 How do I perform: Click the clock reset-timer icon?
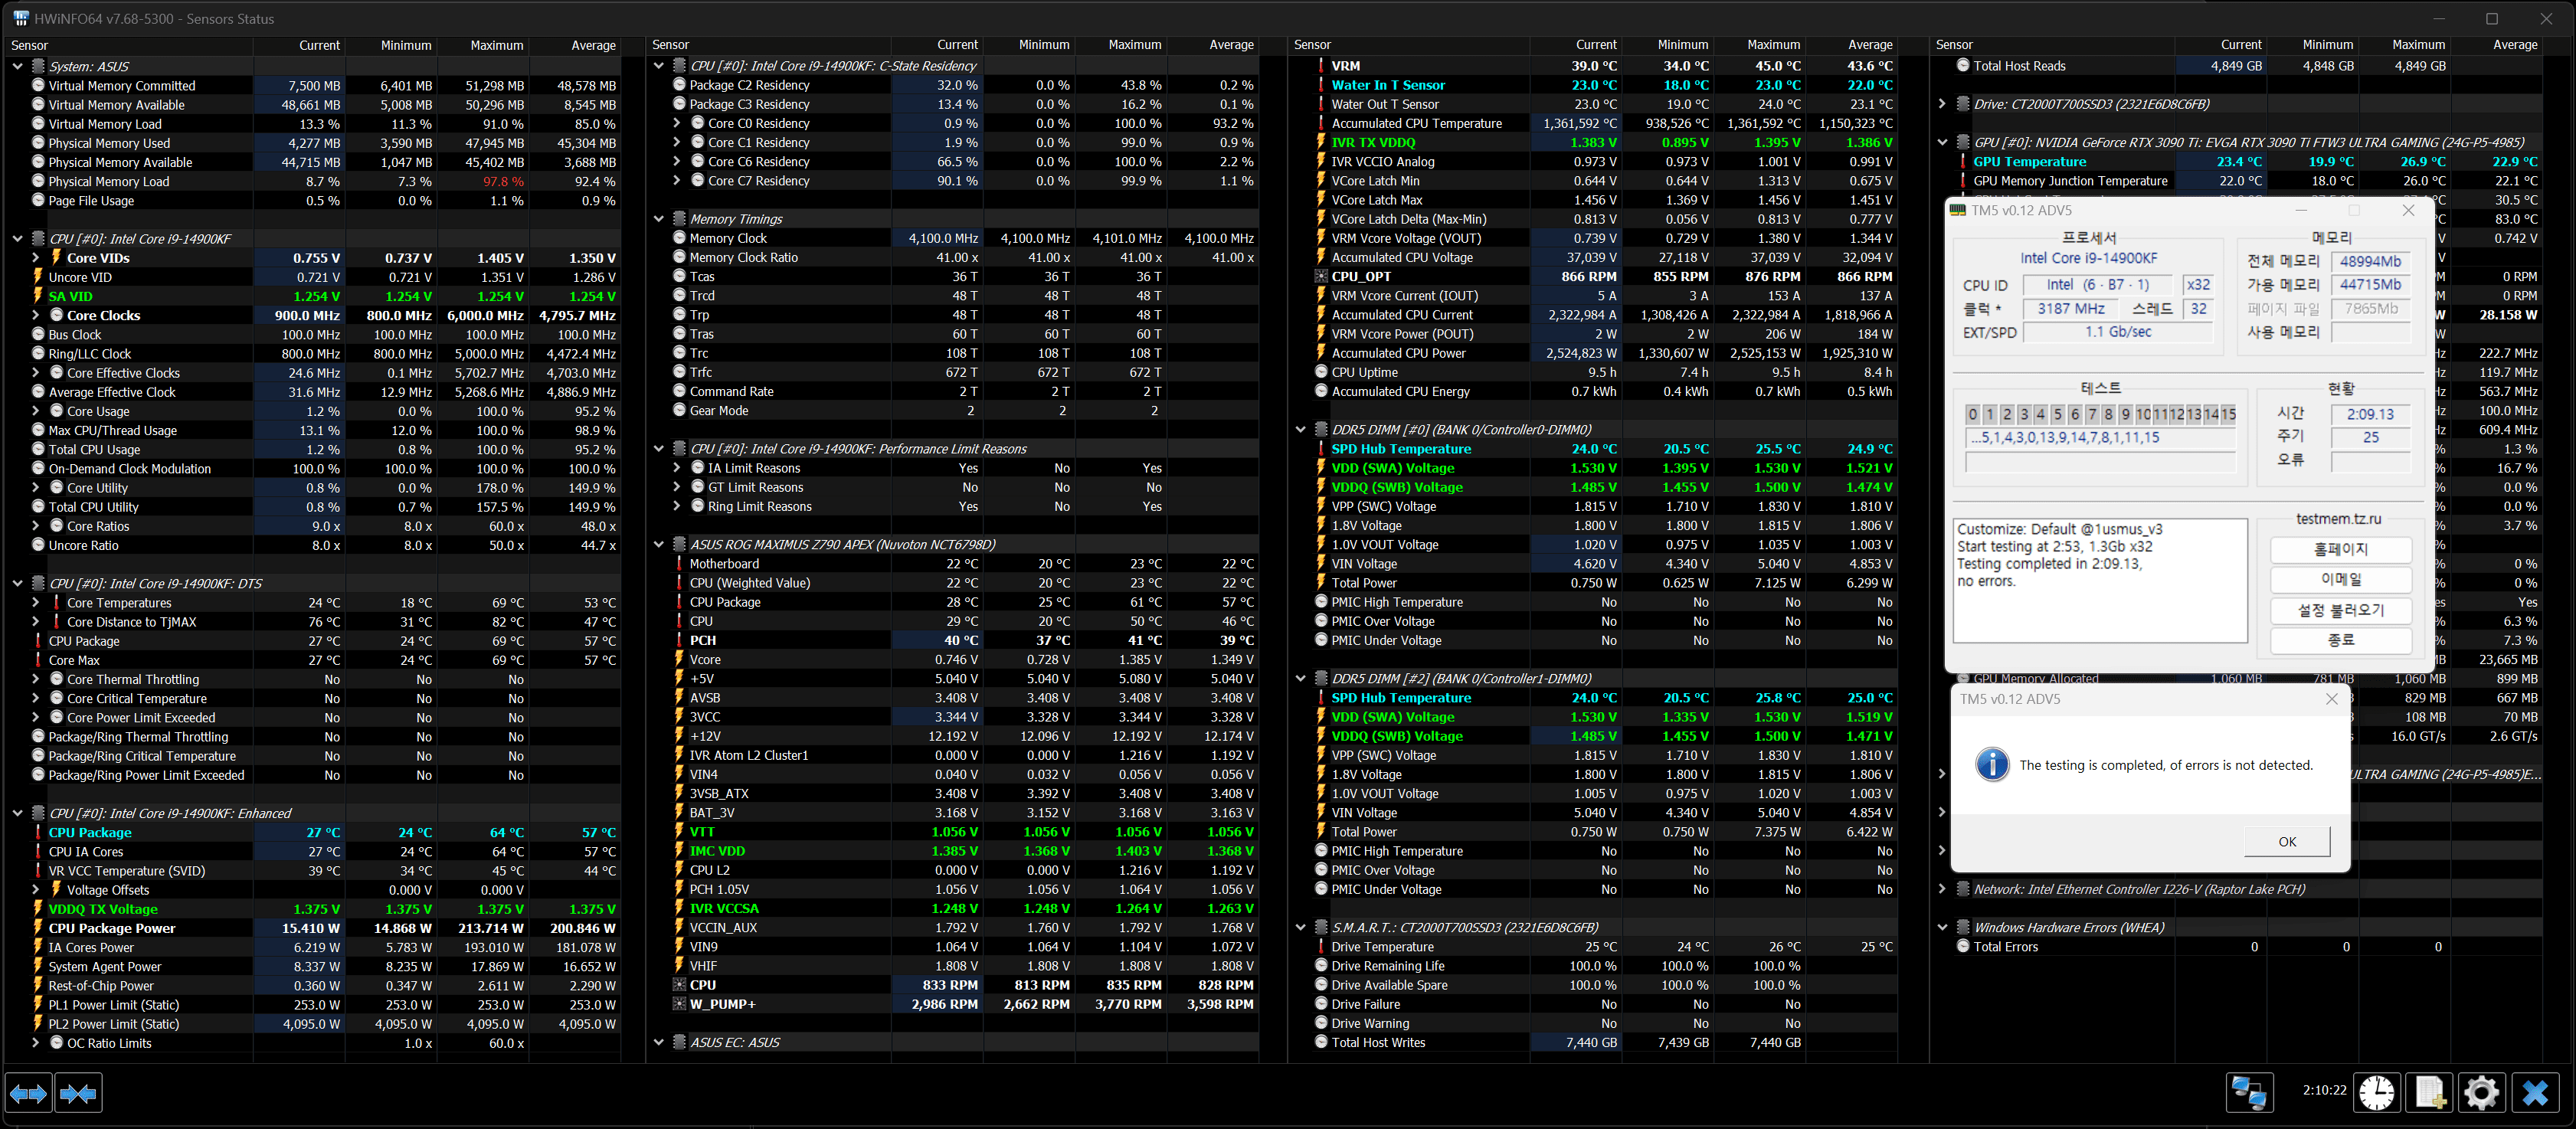(x=2377, y=1092)
